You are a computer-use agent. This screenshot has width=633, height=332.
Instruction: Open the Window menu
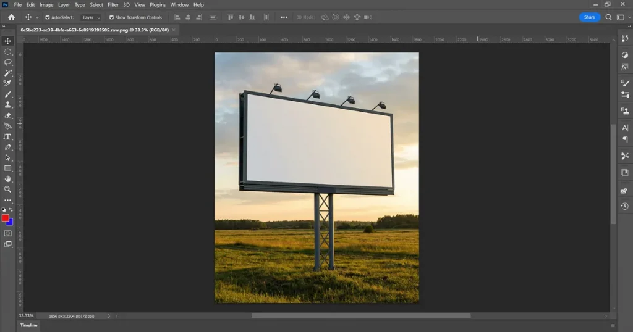(179, 5)
